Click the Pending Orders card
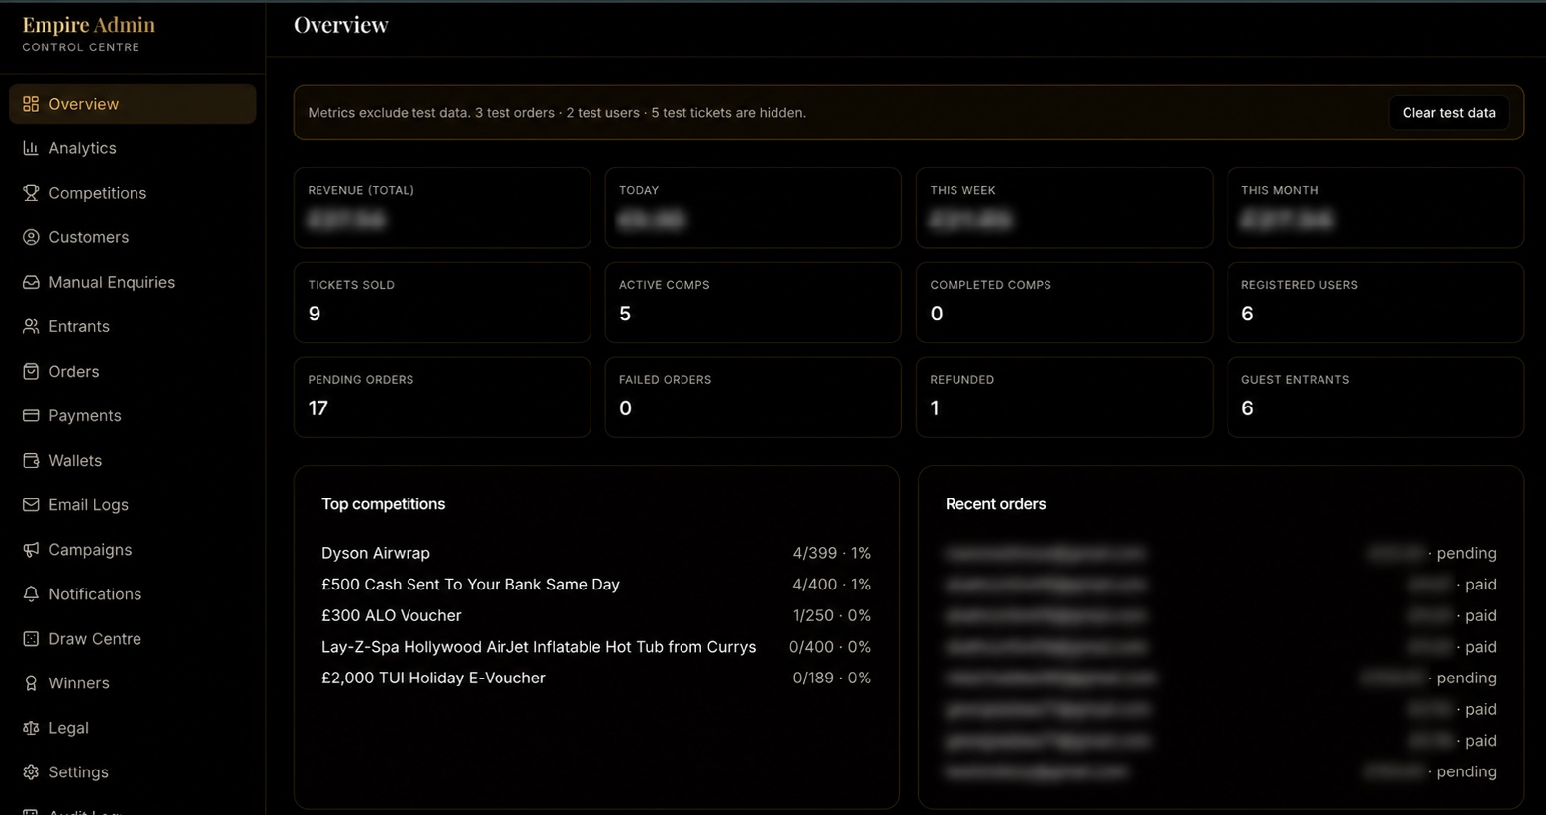This screenshot has height=815, width=1546. pyautogui.click(x=442, y=398)
